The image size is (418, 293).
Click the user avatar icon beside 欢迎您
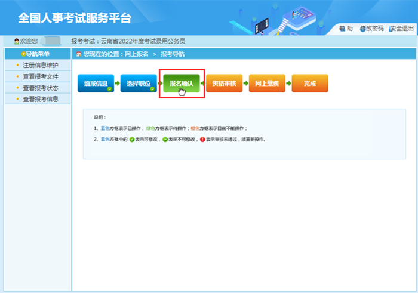point(16,41)
